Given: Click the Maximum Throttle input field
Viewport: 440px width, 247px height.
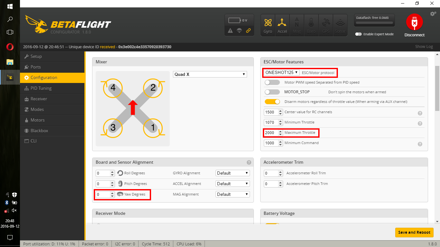Looking at the screenshot, I should [271, 133].
